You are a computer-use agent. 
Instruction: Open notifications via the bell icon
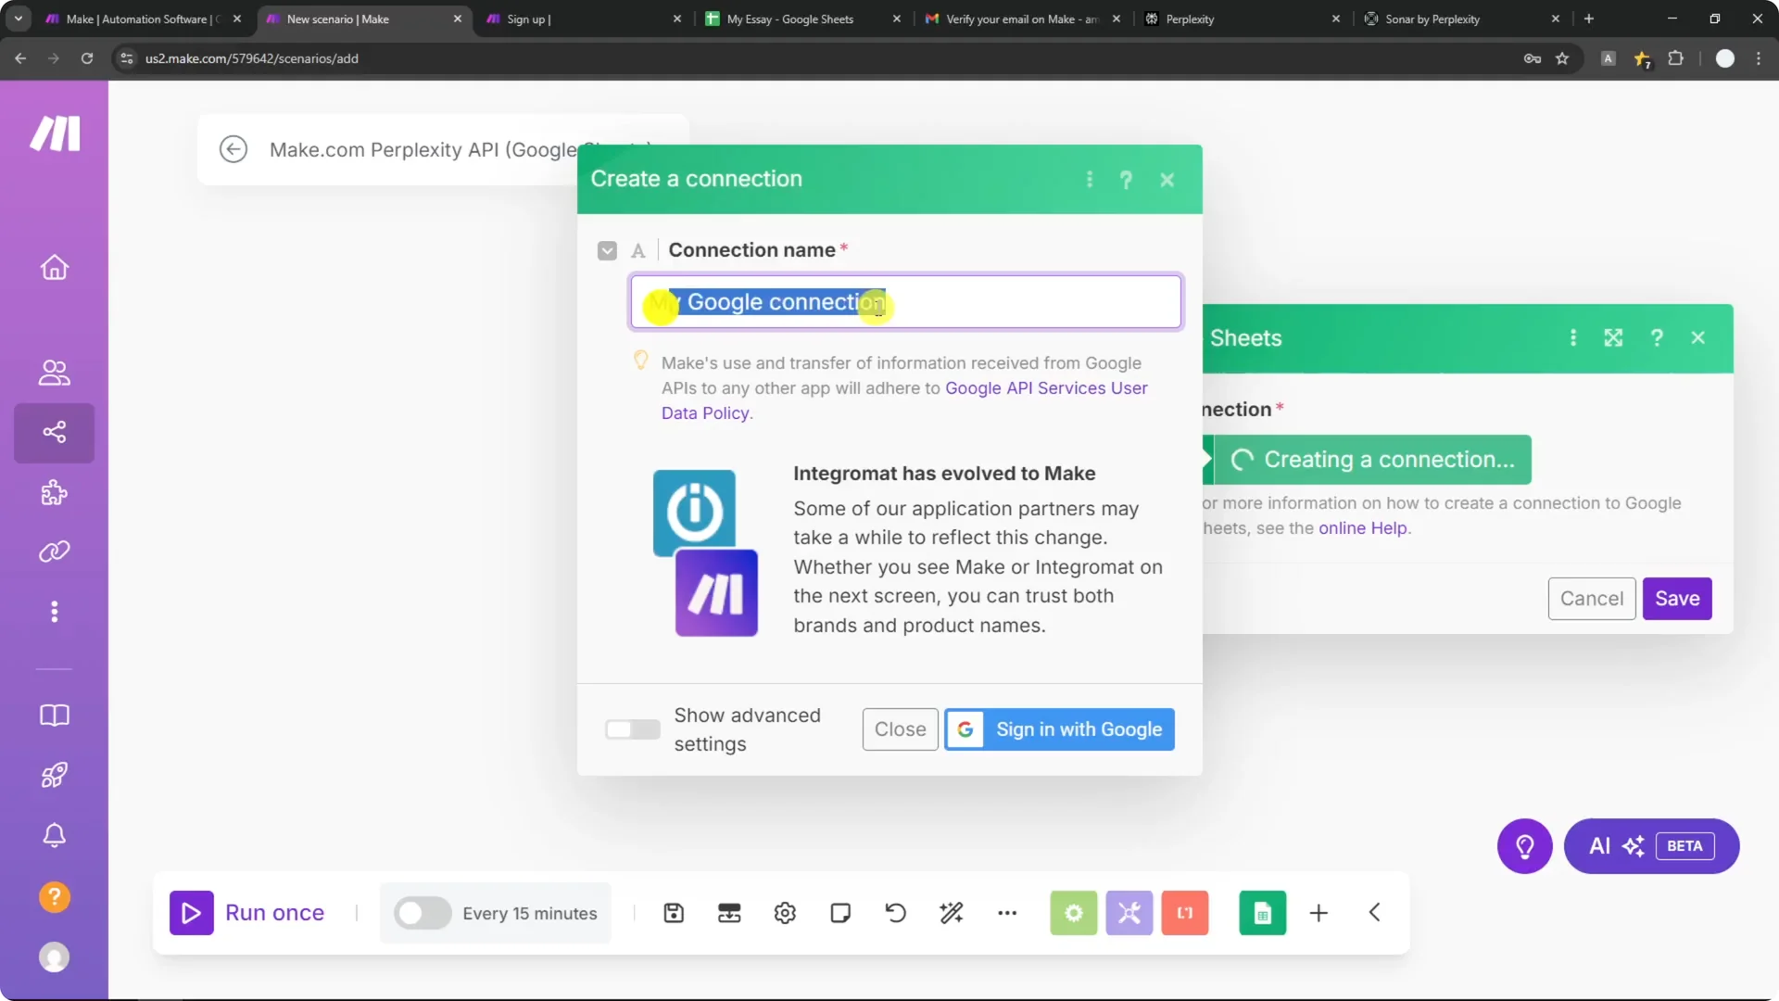click(54, 835)
